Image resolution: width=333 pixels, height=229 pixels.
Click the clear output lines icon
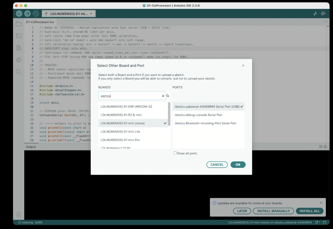[321, 147]
